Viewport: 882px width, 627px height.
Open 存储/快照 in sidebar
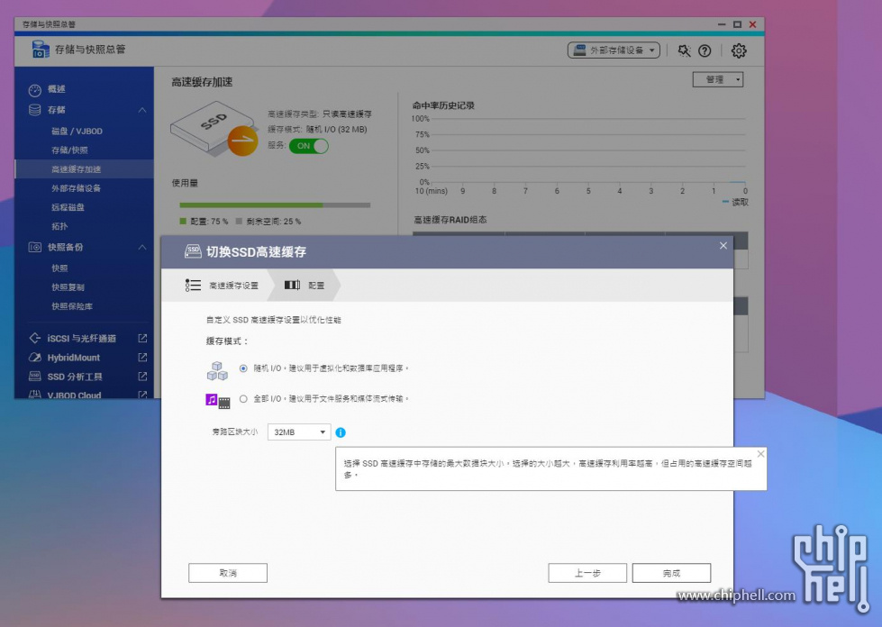[69, 150]
